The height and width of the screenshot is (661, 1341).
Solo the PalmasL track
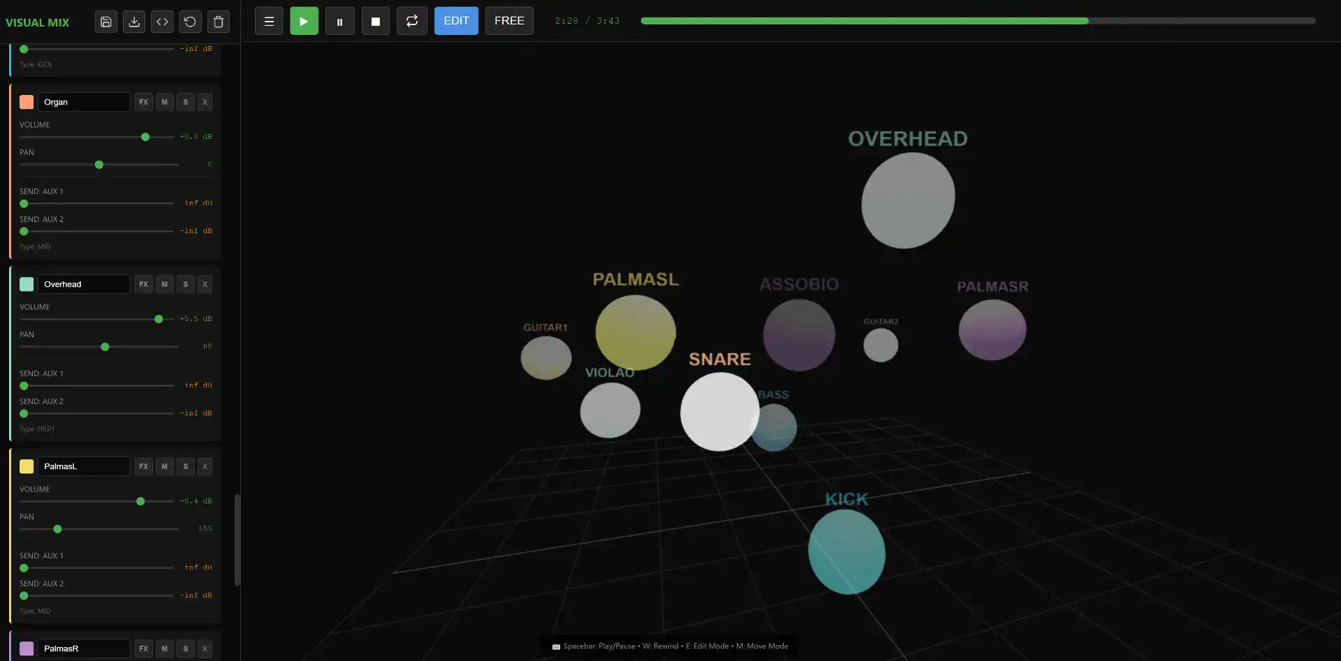click(185, 466)
